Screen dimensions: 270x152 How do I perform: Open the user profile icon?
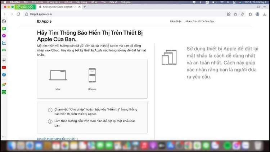tap(257, 14)
